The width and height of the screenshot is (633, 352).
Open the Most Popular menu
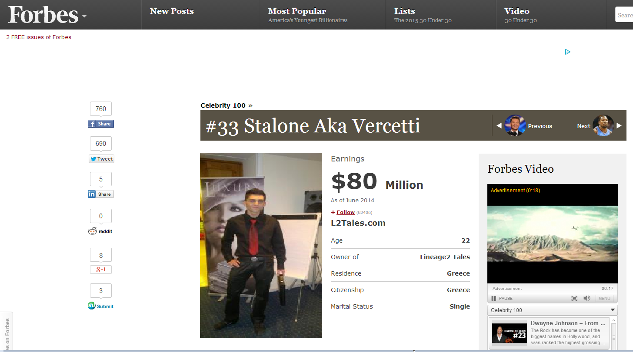[x=297, y=11]
